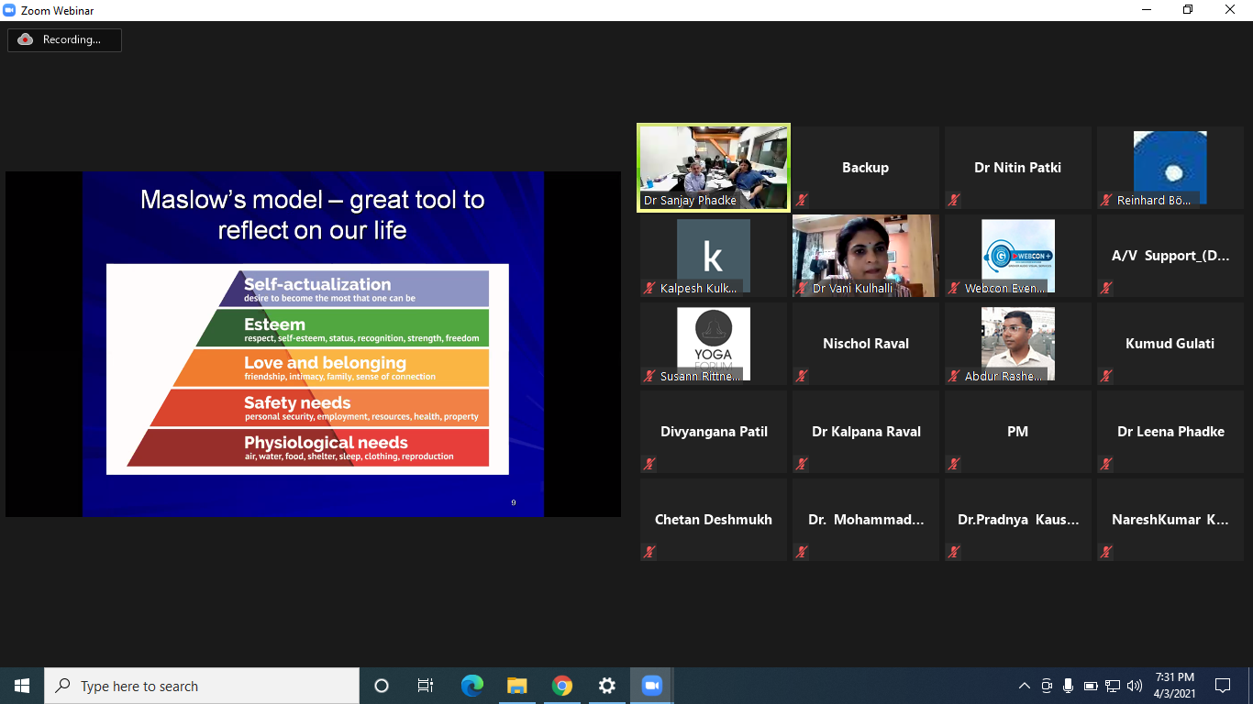The height and width of the screenshot is (704, 1253).
Task: Select Dr Vani Kulhalli video thumbnail
Action: (x=866, y=256)
